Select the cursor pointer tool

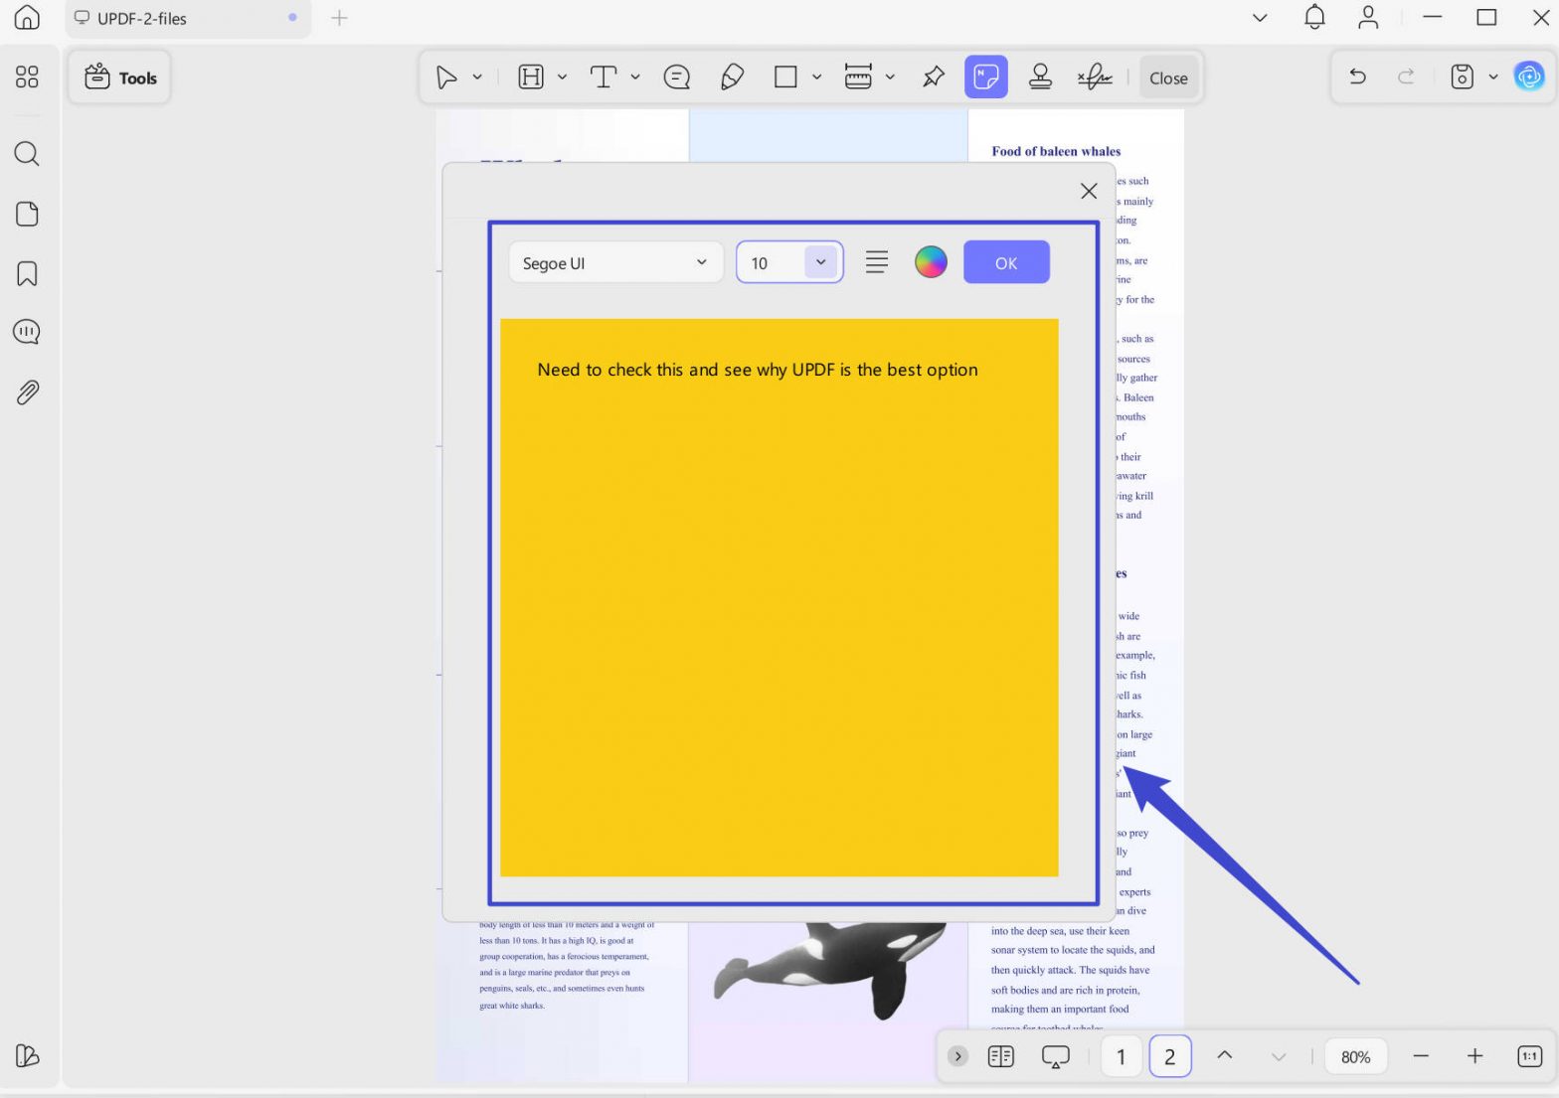click(446, 78)
